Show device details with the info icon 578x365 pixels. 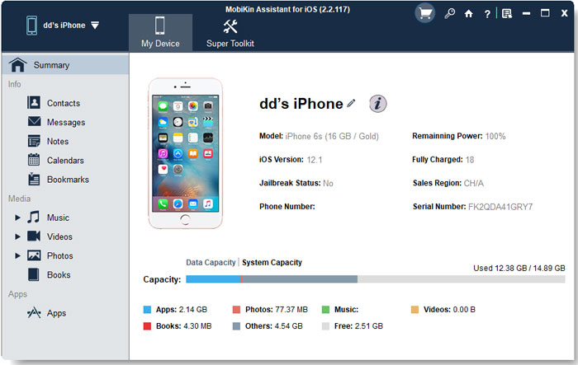tap(378, 103)
